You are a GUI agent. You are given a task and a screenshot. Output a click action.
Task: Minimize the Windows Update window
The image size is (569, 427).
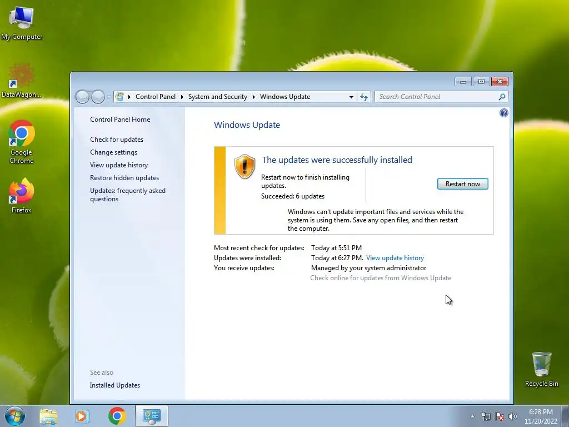coord(463,82)
